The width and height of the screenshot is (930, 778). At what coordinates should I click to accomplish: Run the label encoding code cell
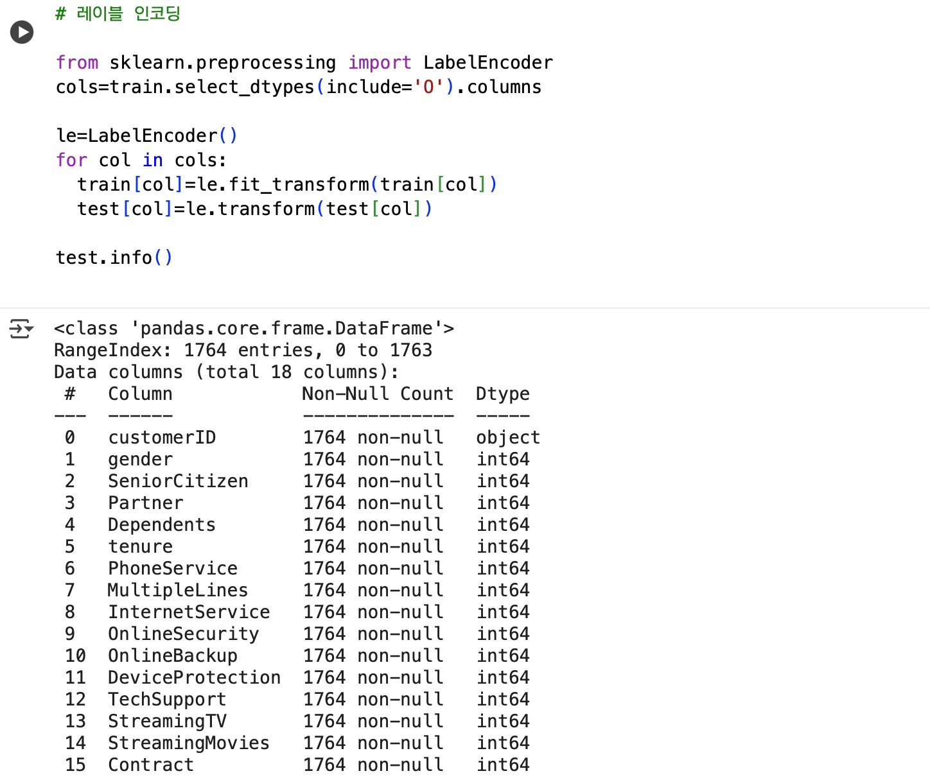click(x=22, y=32)
